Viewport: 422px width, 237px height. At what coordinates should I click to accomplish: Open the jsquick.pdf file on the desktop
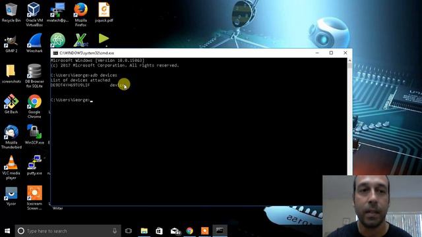[104, 13]
